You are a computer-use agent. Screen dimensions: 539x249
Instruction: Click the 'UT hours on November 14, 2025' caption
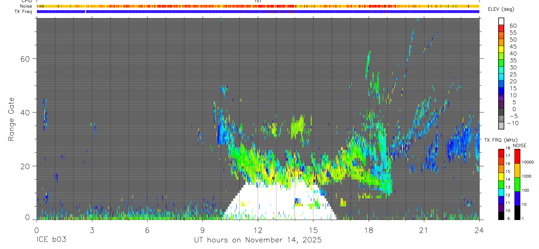click(x=258, y=240)
